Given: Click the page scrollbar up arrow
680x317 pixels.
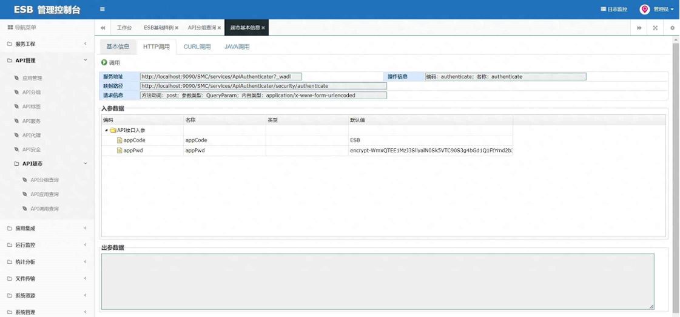Looking at the screenshot, I should pyautogui.click(x=676, y=39).
